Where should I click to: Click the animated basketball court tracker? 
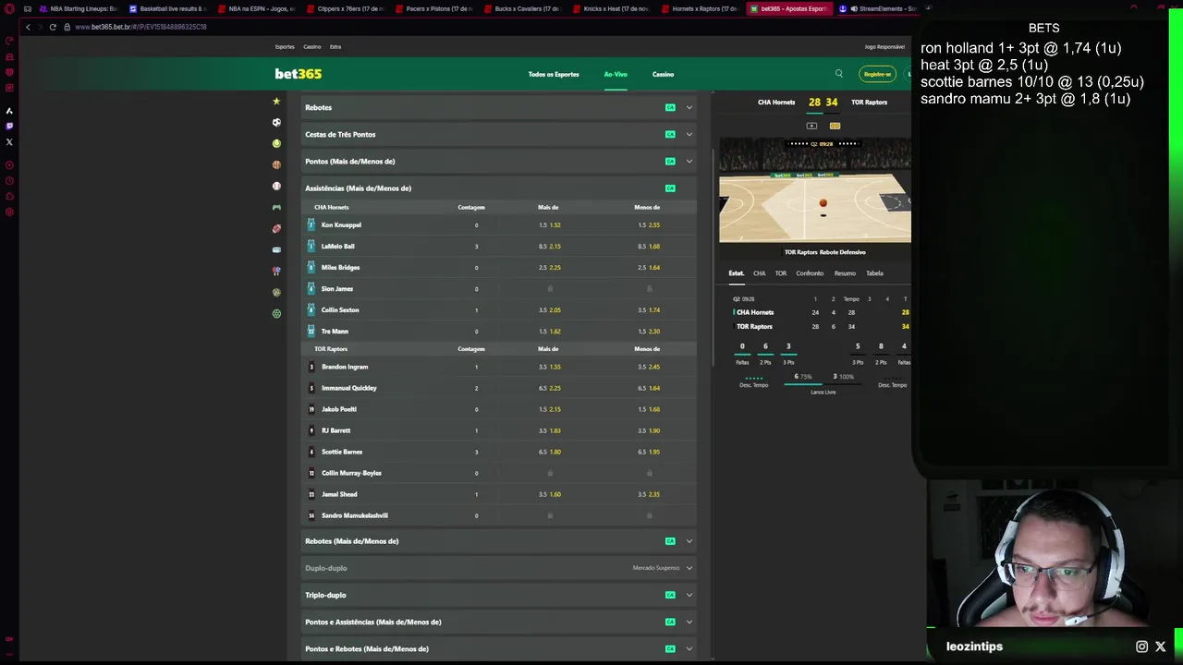(815, 189)
